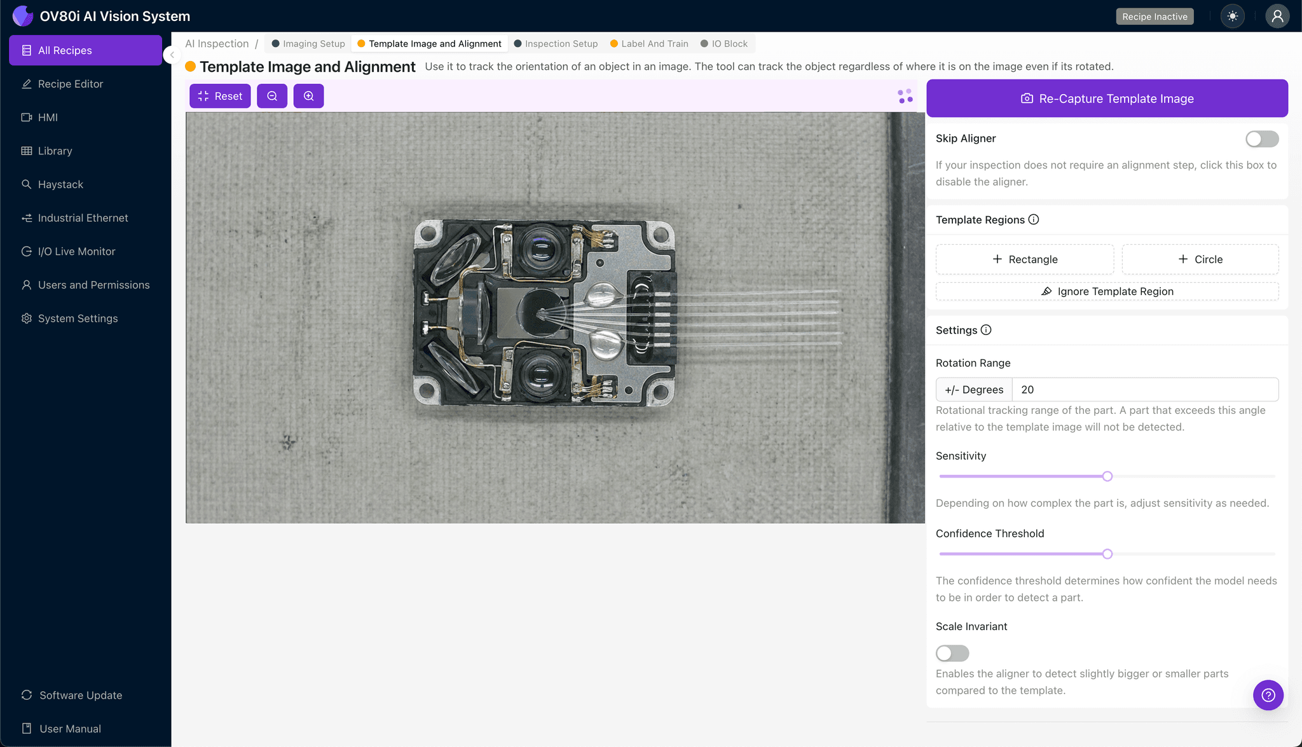Open I/O Live Monitor from sidebar
The width and height of the screenshot is (1302, 747).
click(76, 252)
